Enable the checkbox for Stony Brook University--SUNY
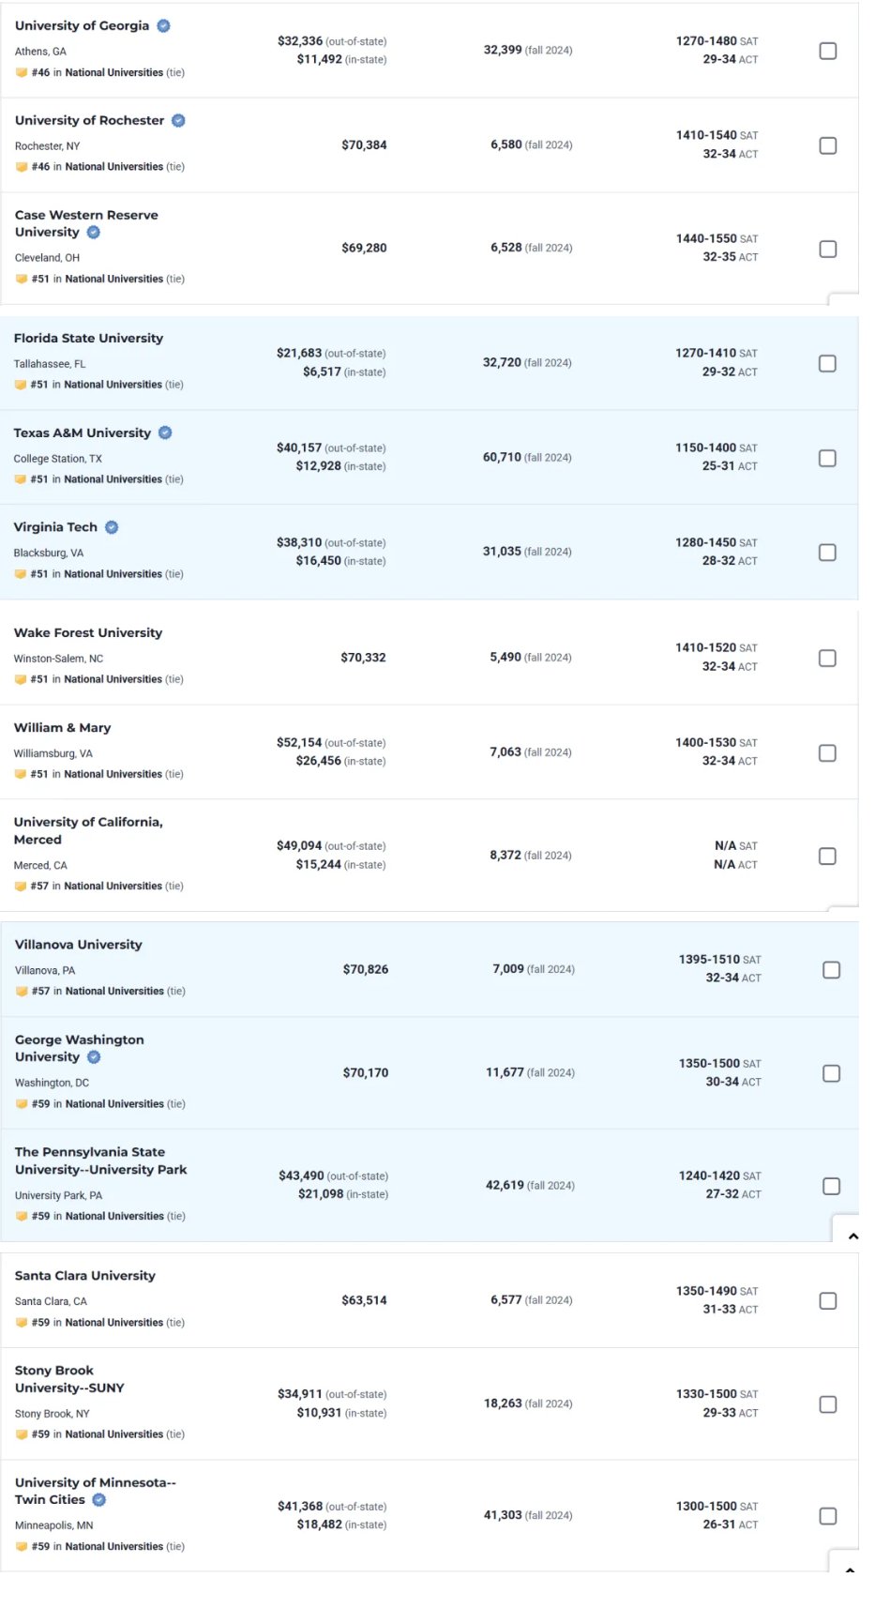This screenshot has width=875, height=1623. (828, 1404)
